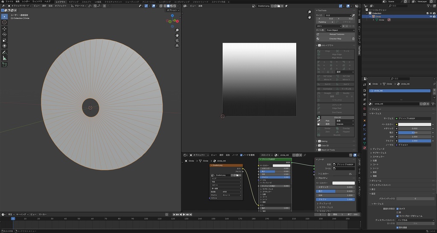Open the レンダー menu
This screenshot has height=233, width=437.
pyautogui.click(x=26, y=1)
